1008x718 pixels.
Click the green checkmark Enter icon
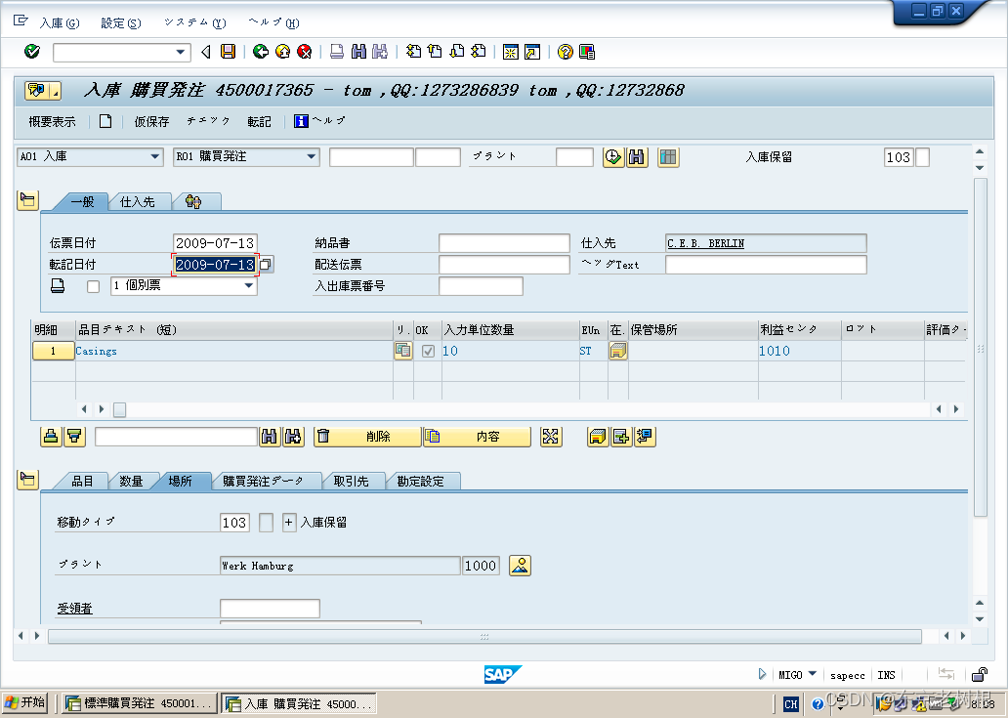pyautogui.click(x=31, y=52)
